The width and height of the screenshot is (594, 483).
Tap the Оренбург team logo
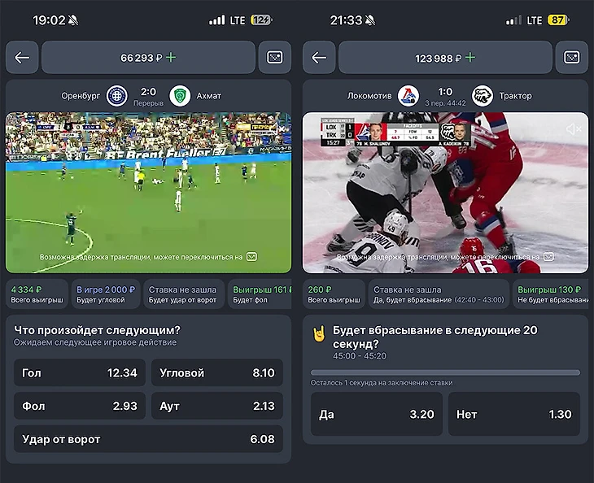click(117, 96)
